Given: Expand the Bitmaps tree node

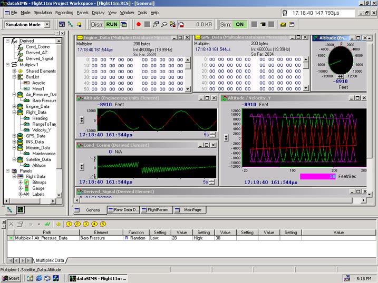Looking at the screenshot, I should pyautogui.click(x=21, y=182).
